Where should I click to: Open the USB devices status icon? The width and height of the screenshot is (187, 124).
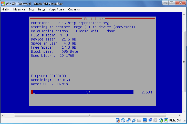pos(134,120)
